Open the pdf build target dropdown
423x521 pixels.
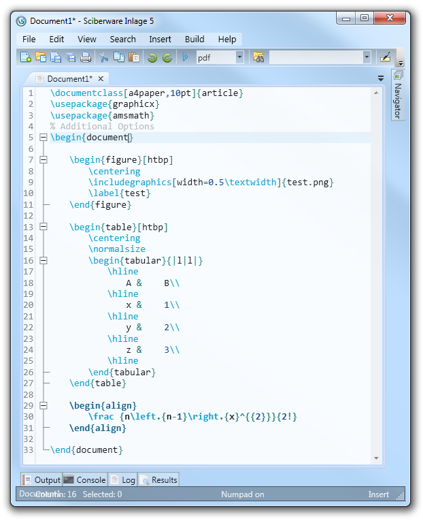click(239, 57)
